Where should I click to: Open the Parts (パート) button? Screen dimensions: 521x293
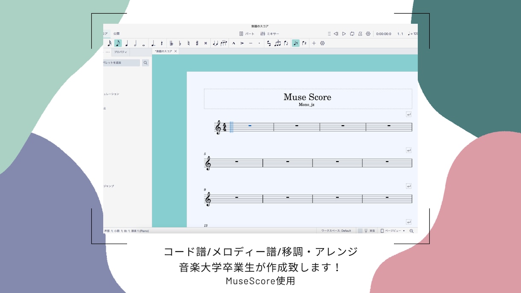[247, 34]
